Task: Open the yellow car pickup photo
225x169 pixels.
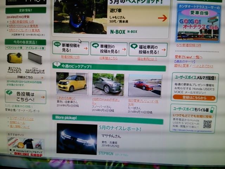Action: [x=72, y=83]
